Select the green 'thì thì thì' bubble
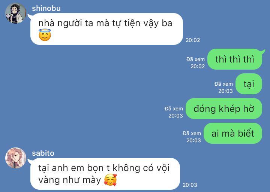Screen dimensions: 270x192 click(x=235, y=59)
